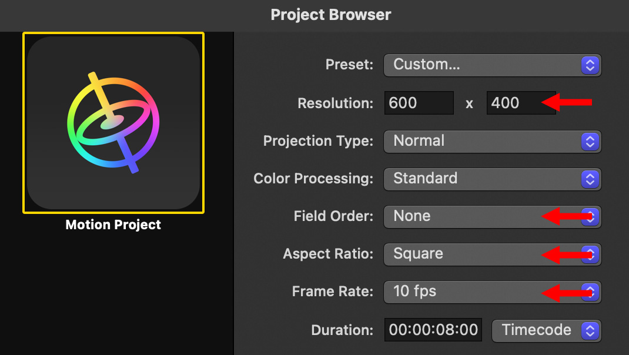Focus the resolution width field showing 600
This screenshot has height=355, width=629.
(x=419, y=103)
